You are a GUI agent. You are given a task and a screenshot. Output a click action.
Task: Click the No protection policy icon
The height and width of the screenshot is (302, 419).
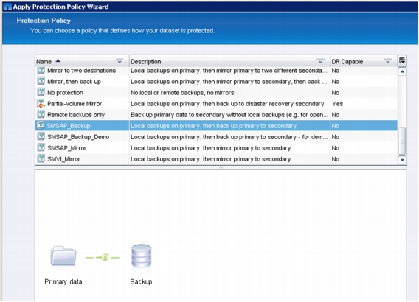[41, 92]
